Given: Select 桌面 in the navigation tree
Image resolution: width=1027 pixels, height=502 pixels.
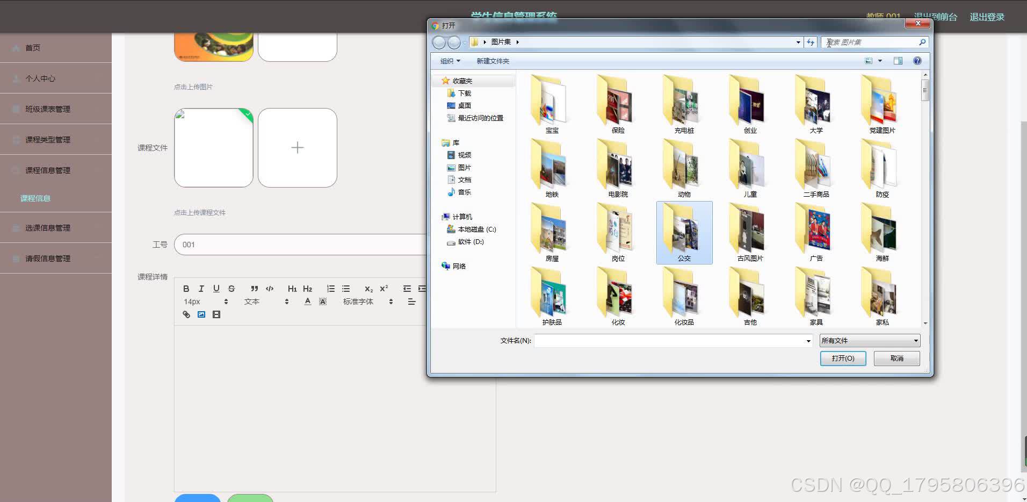Looking at the screenshot, I should [464, 106].
